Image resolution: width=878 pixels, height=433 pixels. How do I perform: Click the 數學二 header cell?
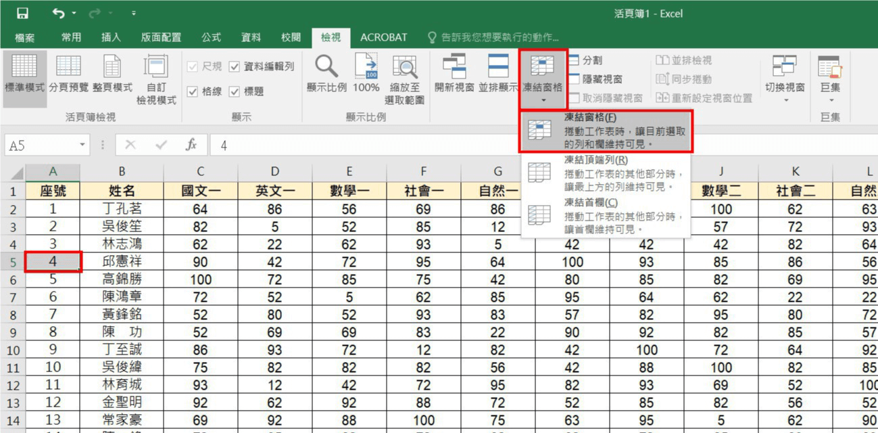pyautogui.click(x=721, y=191)
